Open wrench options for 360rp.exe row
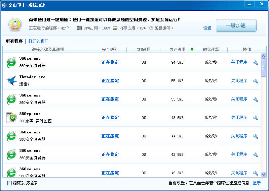Viewport: 269px width, 191px height. click(256, 118)
